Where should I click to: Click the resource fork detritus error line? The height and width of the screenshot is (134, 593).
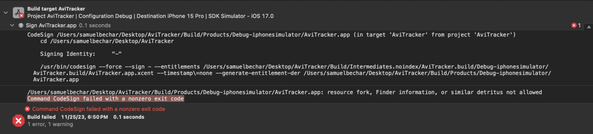285,92
